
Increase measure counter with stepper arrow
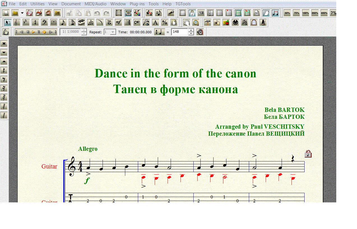click(84, 30)
